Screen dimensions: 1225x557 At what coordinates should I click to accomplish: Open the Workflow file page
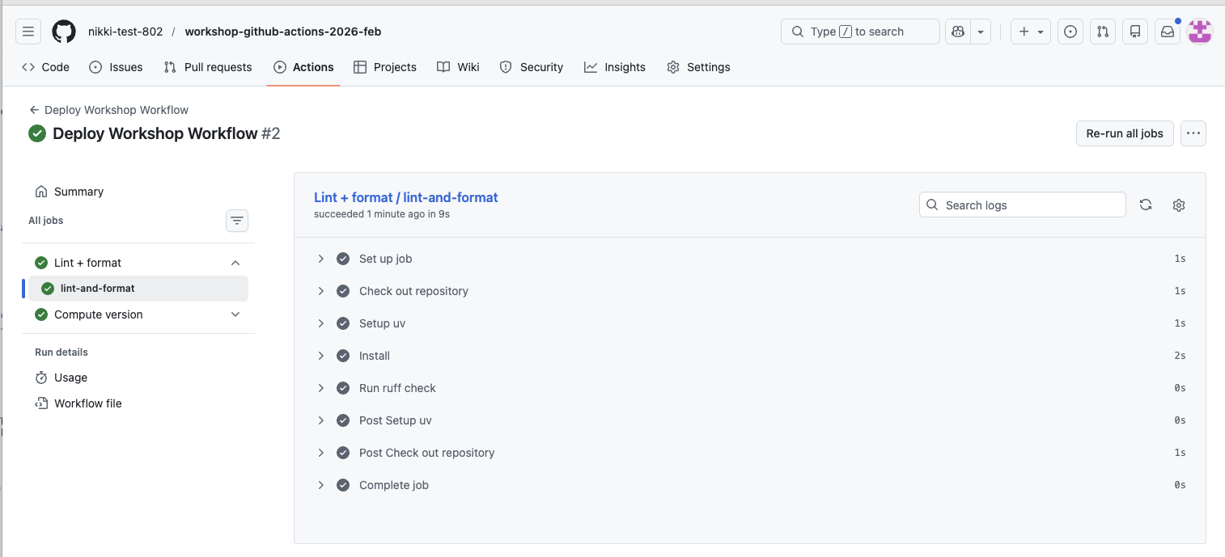tap(87, 403)
